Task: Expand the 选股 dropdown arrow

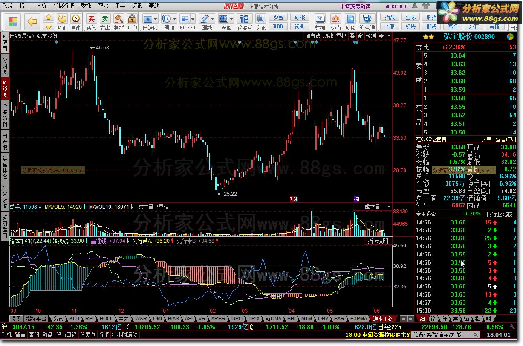Action: tap(231, 19)
